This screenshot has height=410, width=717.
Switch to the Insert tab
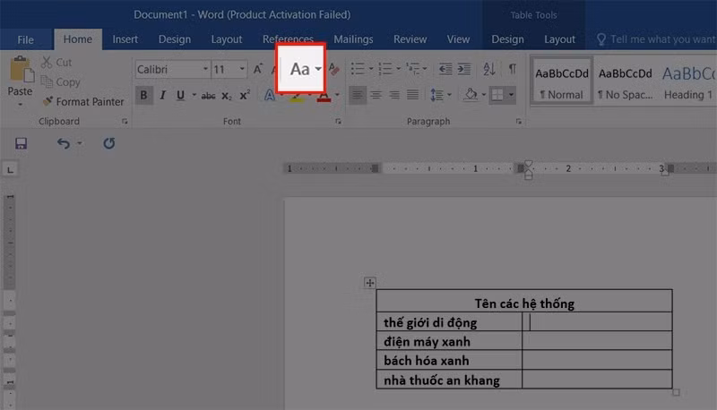click(x=125, y=39)
